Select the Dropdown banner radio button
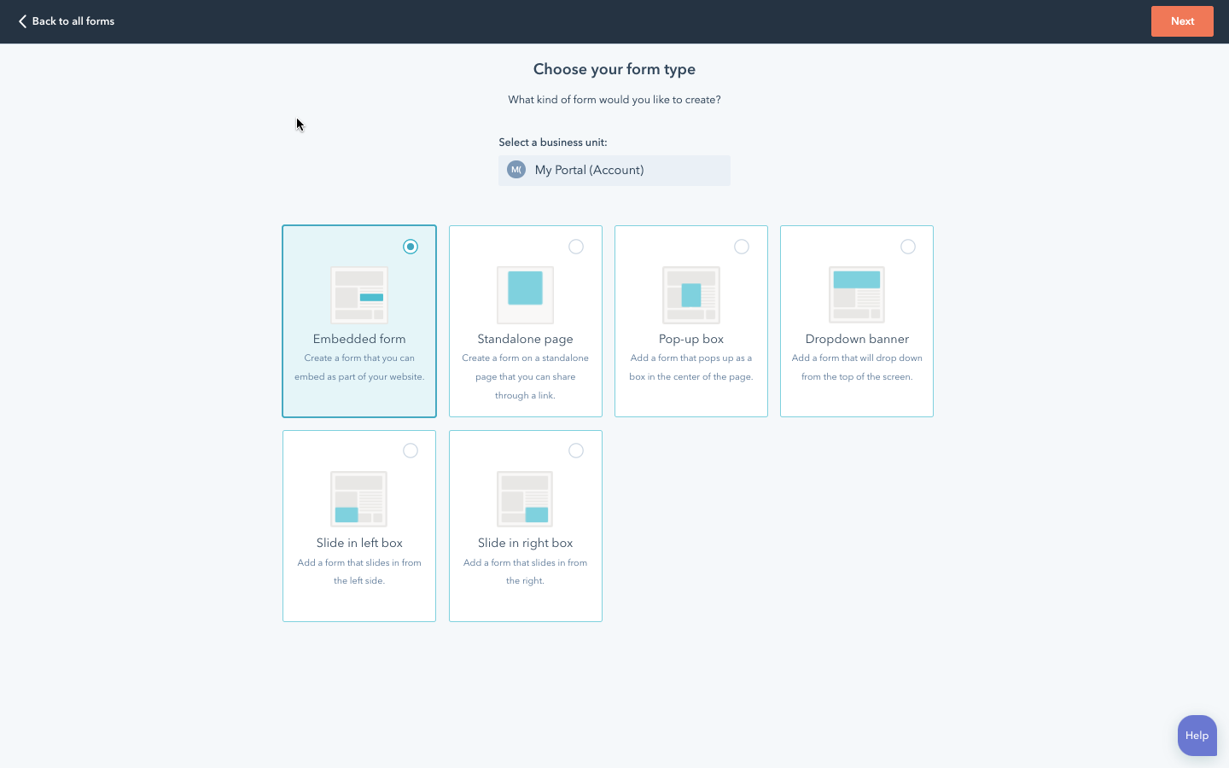Screen dimensions: 1229x768 point(907,246)
